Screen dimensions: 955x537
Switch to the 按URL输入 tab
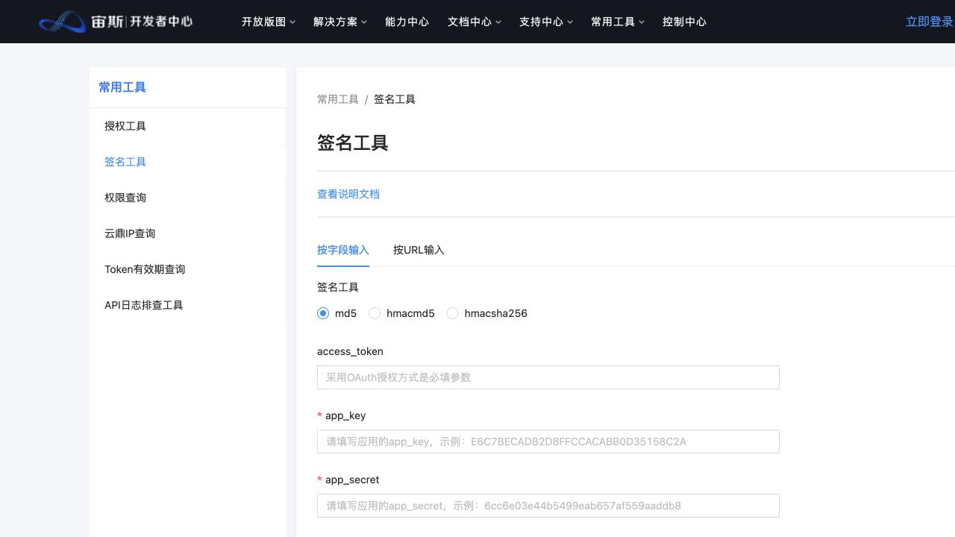tap(419, 250)
